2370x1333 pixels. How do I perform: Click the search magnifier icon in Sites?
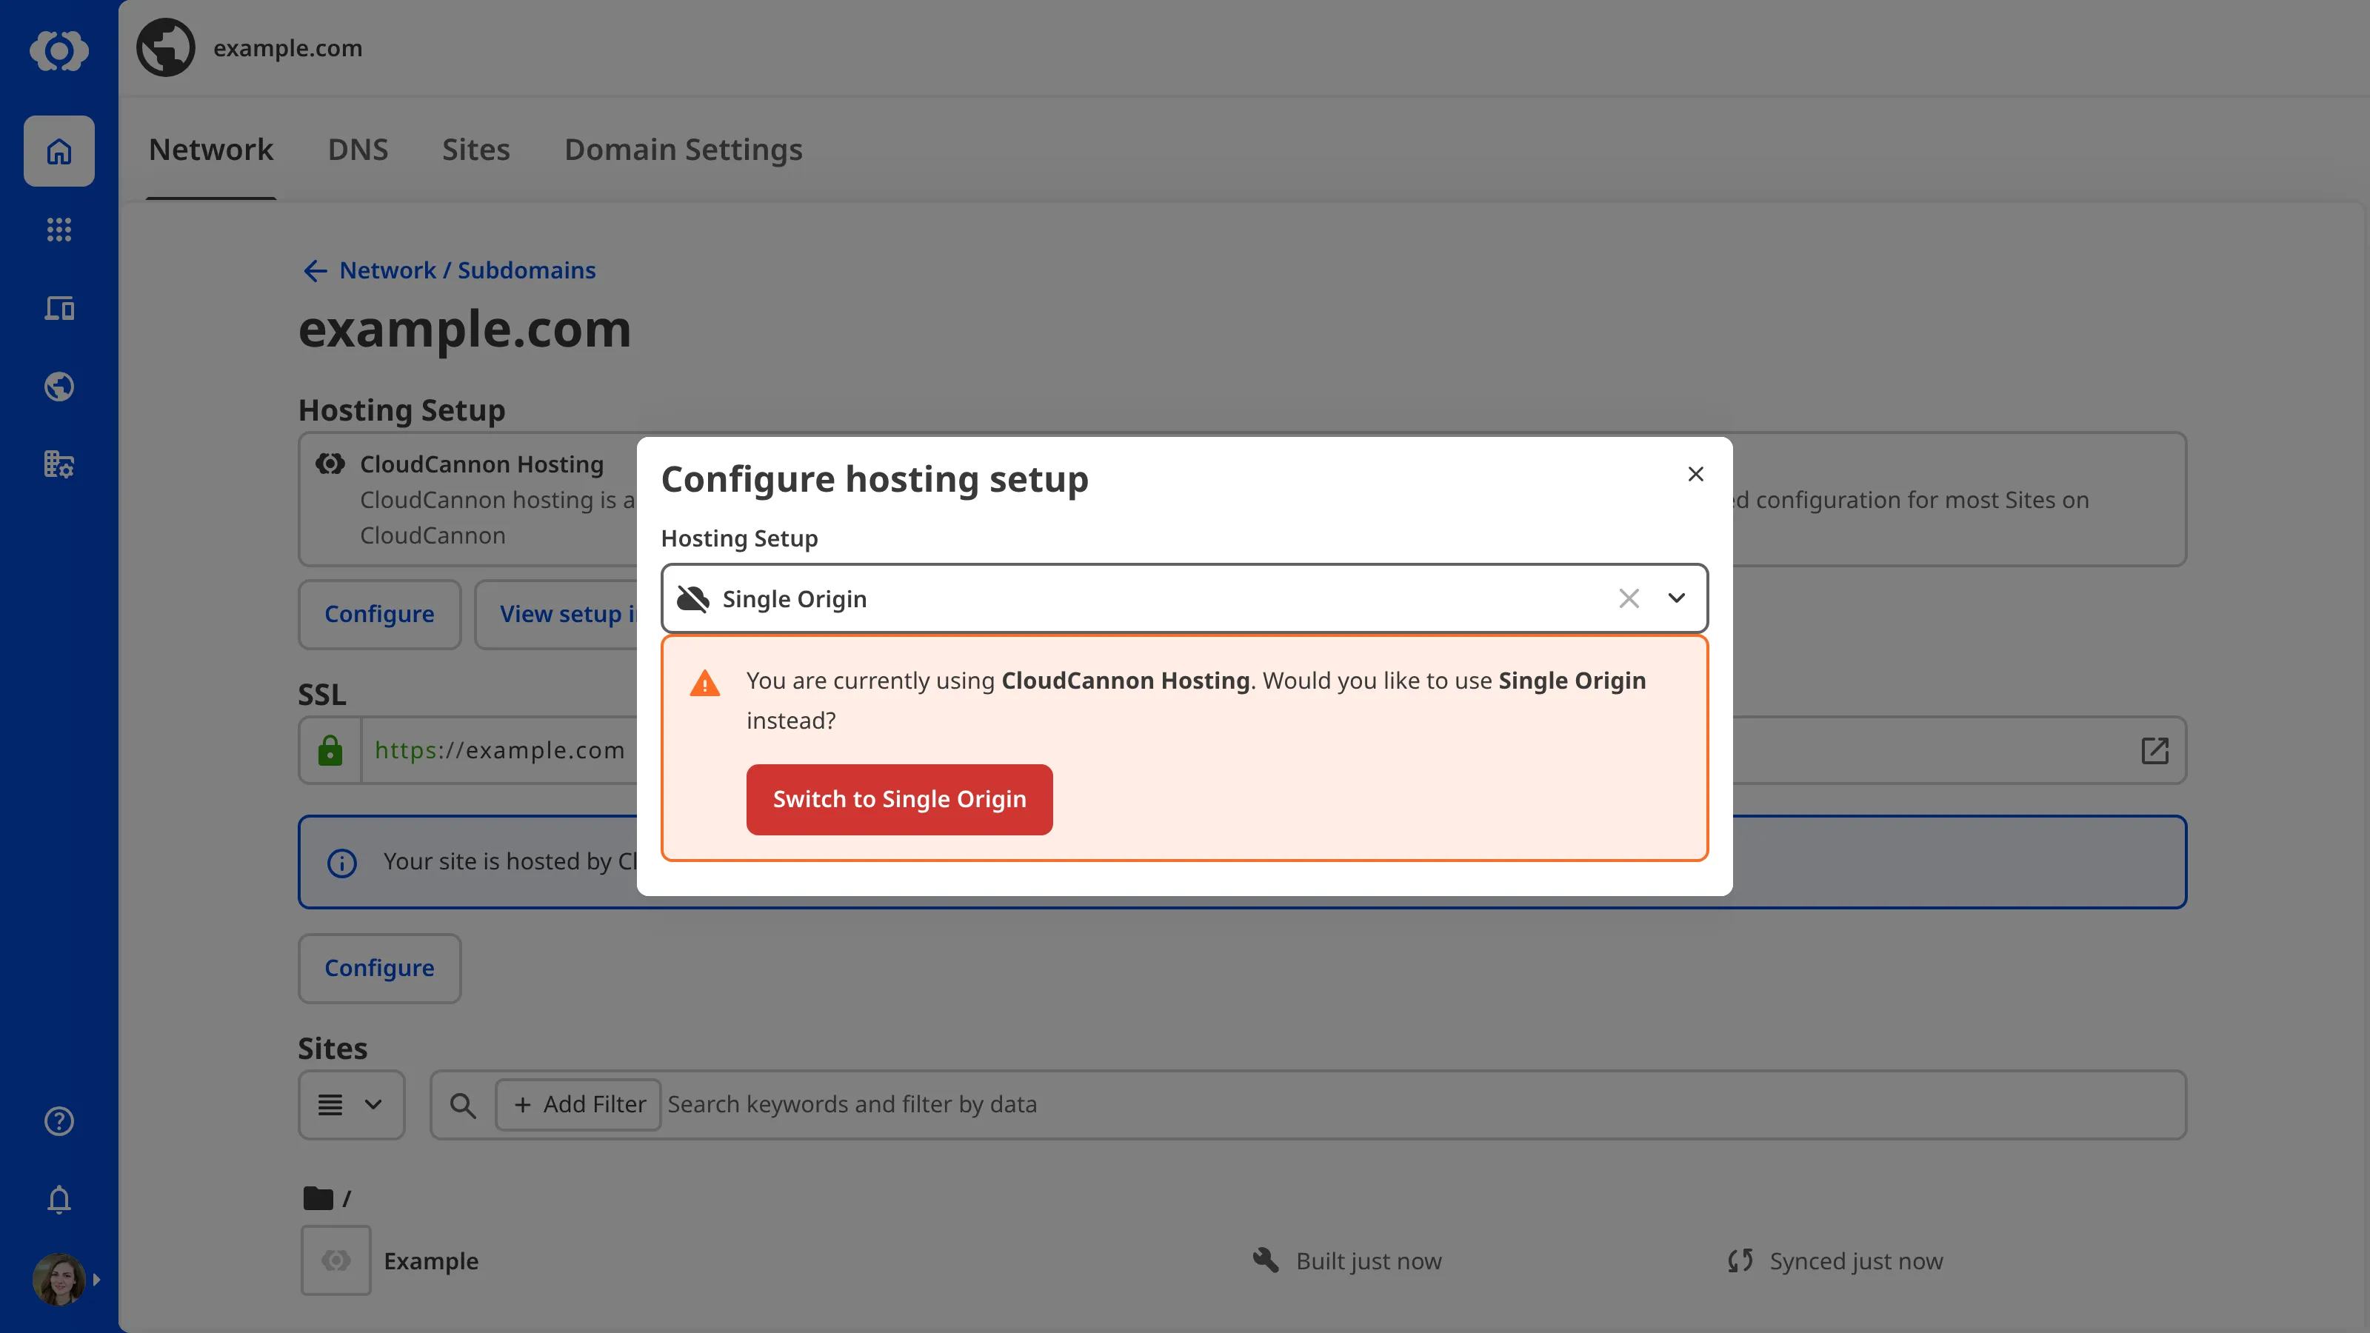[x=463, y=1105]
